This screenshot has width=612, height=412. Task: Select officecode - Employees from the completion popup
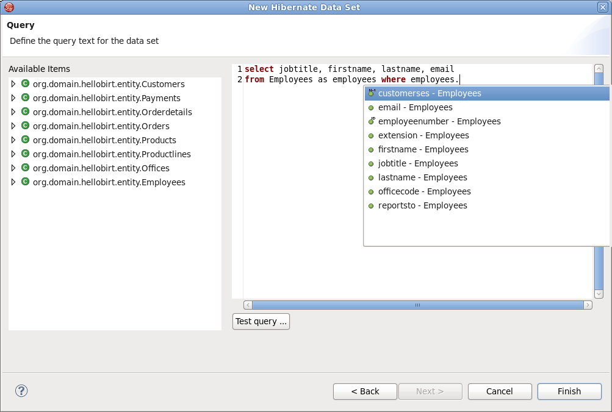pos(424,191)
